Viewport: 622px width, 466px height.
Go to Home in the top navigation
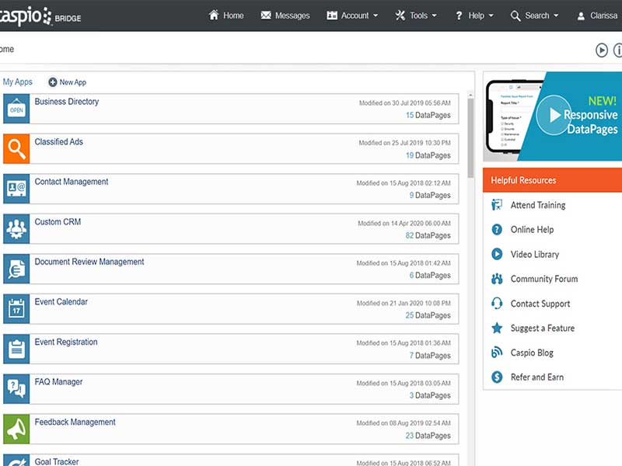(x=226, y=16)
